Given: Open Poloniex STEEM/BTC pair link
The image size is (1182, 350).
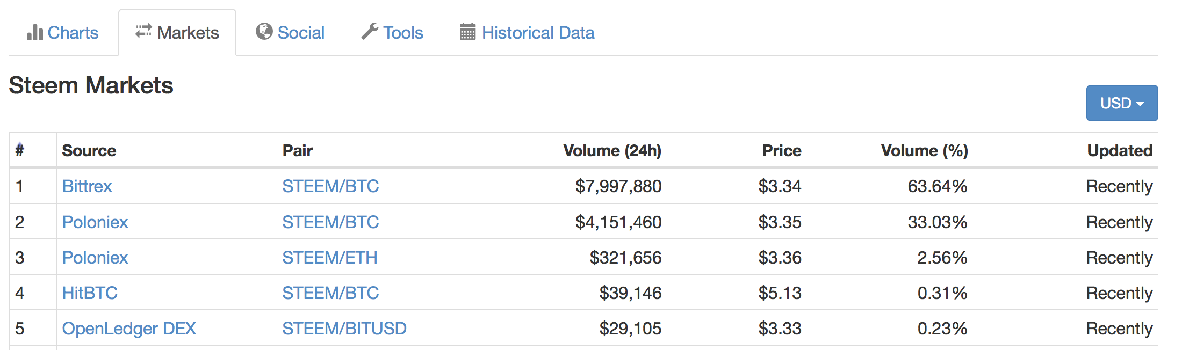Looking at the screenshot, I should coord(330,222).
